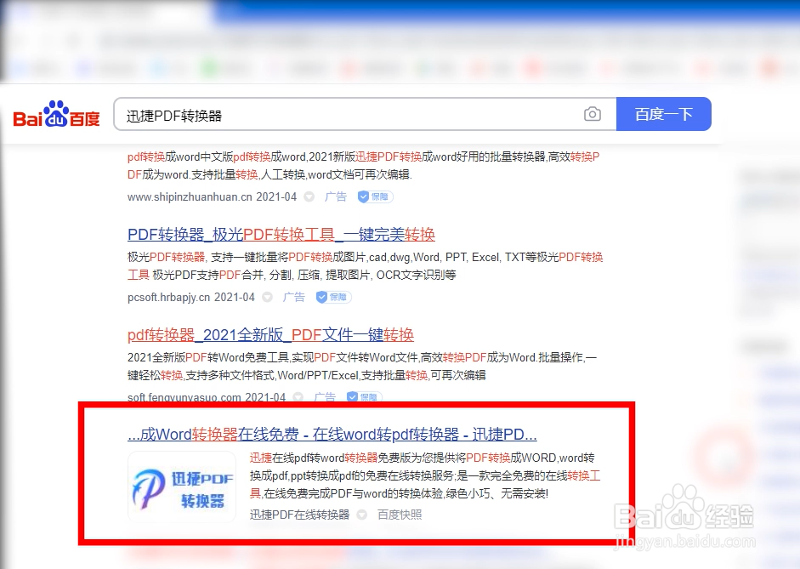Click the 迅捷PDF转换器 logo thumbnail

point(181,486)
